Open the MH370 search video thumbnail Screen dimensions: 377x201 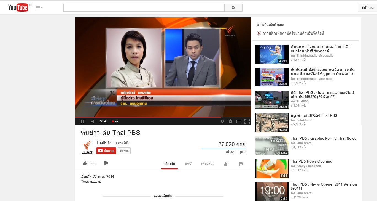click(x=272, y=100)
